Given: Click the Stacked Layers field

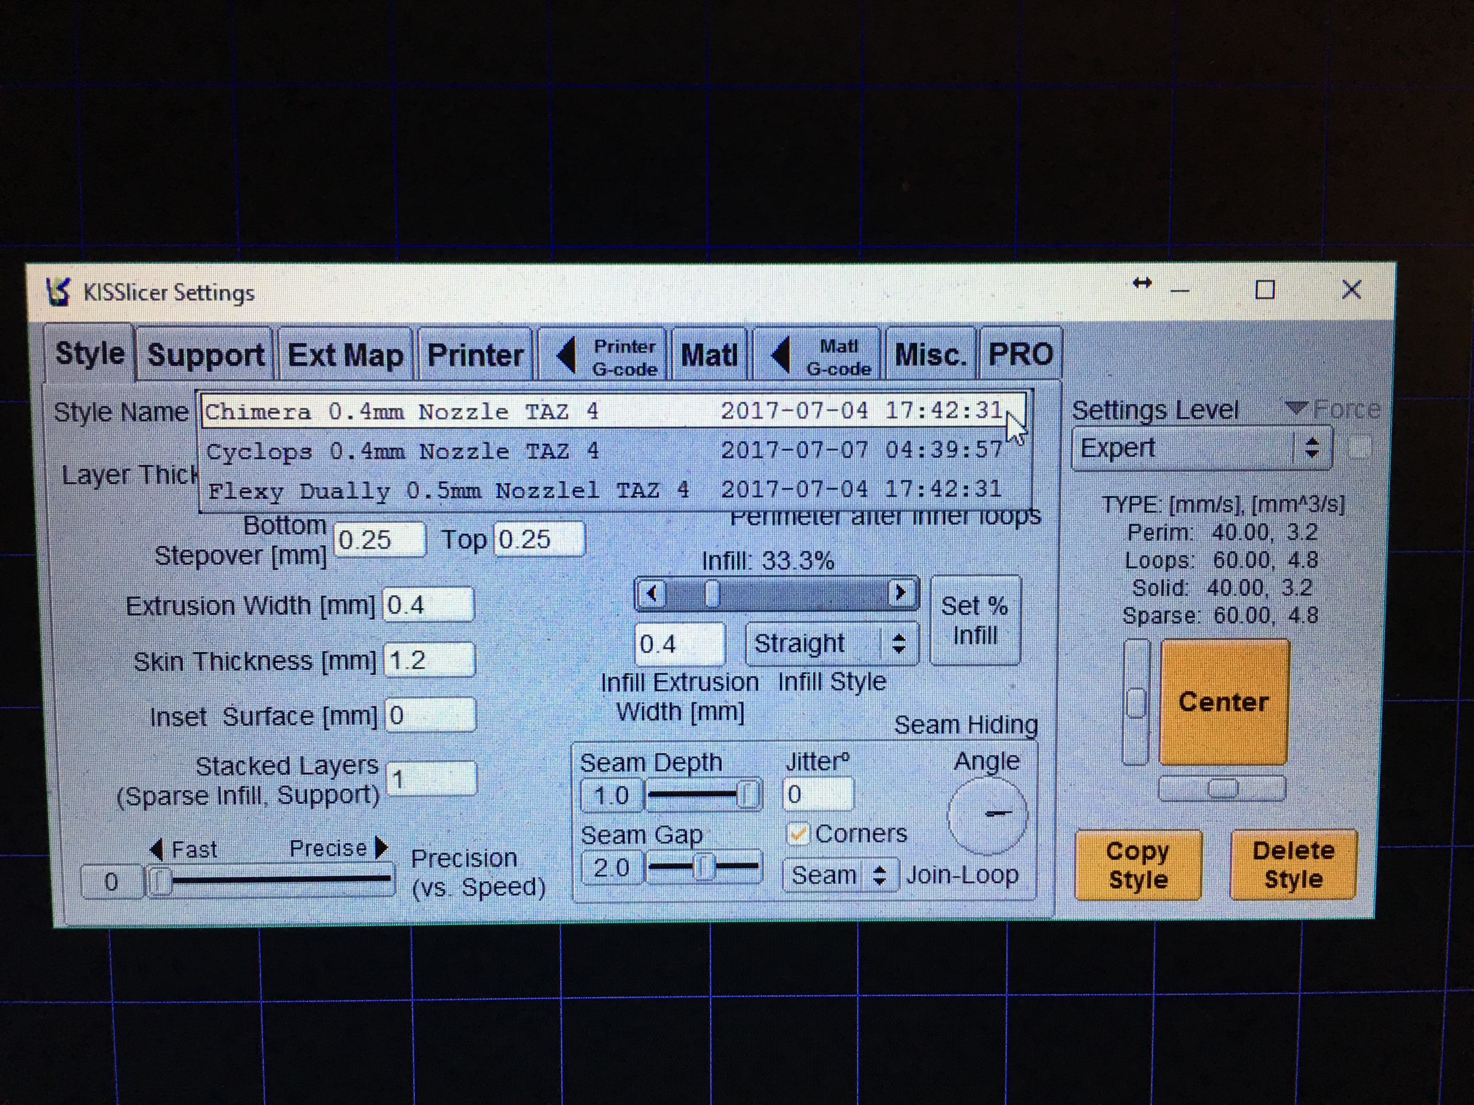Looking at the screenshot, I should point(432,779).
